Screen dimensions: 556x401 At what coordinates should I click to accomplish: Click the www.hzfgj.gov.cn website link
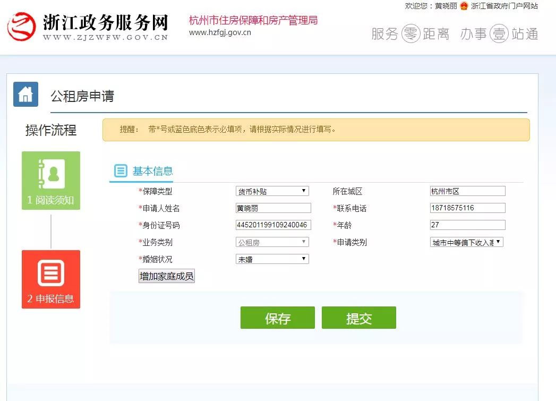[220, 32]
